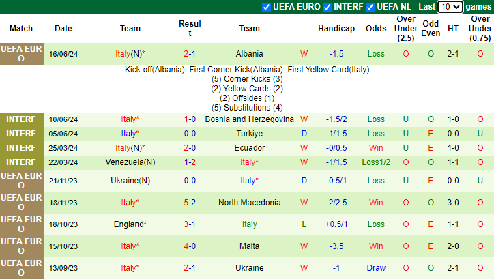The image size is (494, 279).
Task: Toggle the INTERF filter checkbox
Action: [x=328, y=7]
